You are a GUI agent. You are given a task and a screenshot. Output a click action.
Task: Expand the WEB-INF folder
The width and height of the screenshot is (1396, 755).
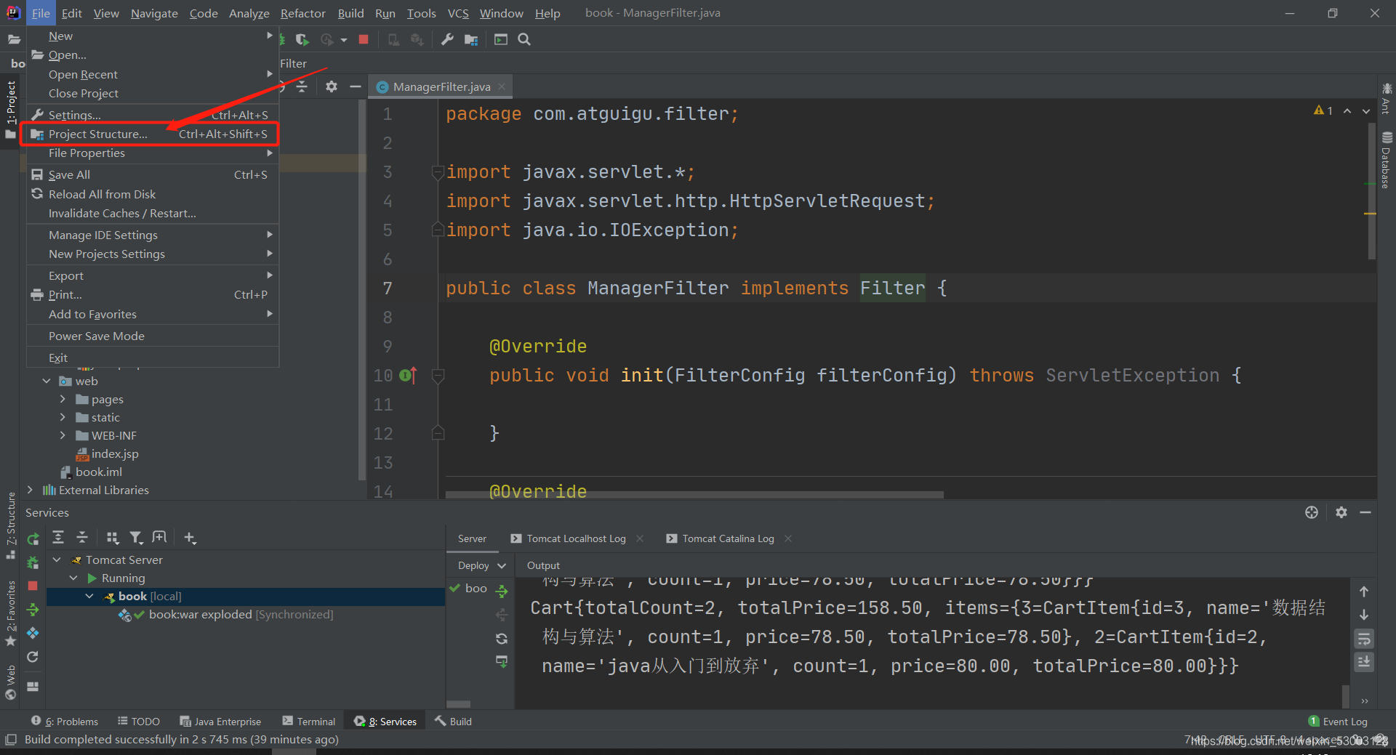(63, 435)
